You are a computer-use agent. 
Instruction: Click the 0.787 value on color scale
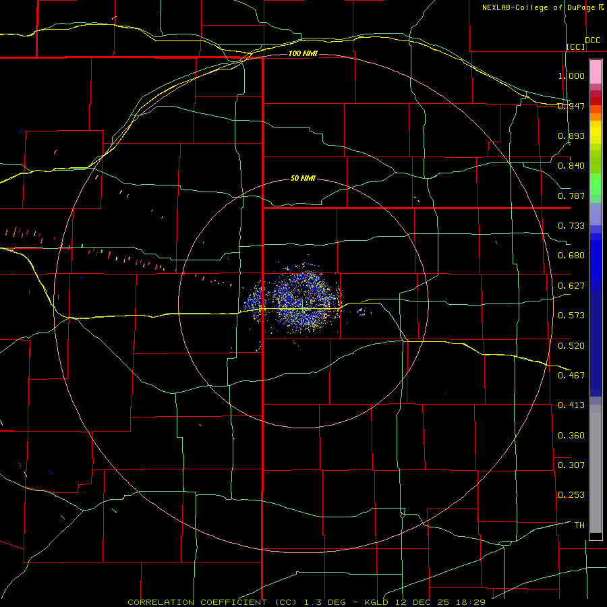tap(571, 196)
